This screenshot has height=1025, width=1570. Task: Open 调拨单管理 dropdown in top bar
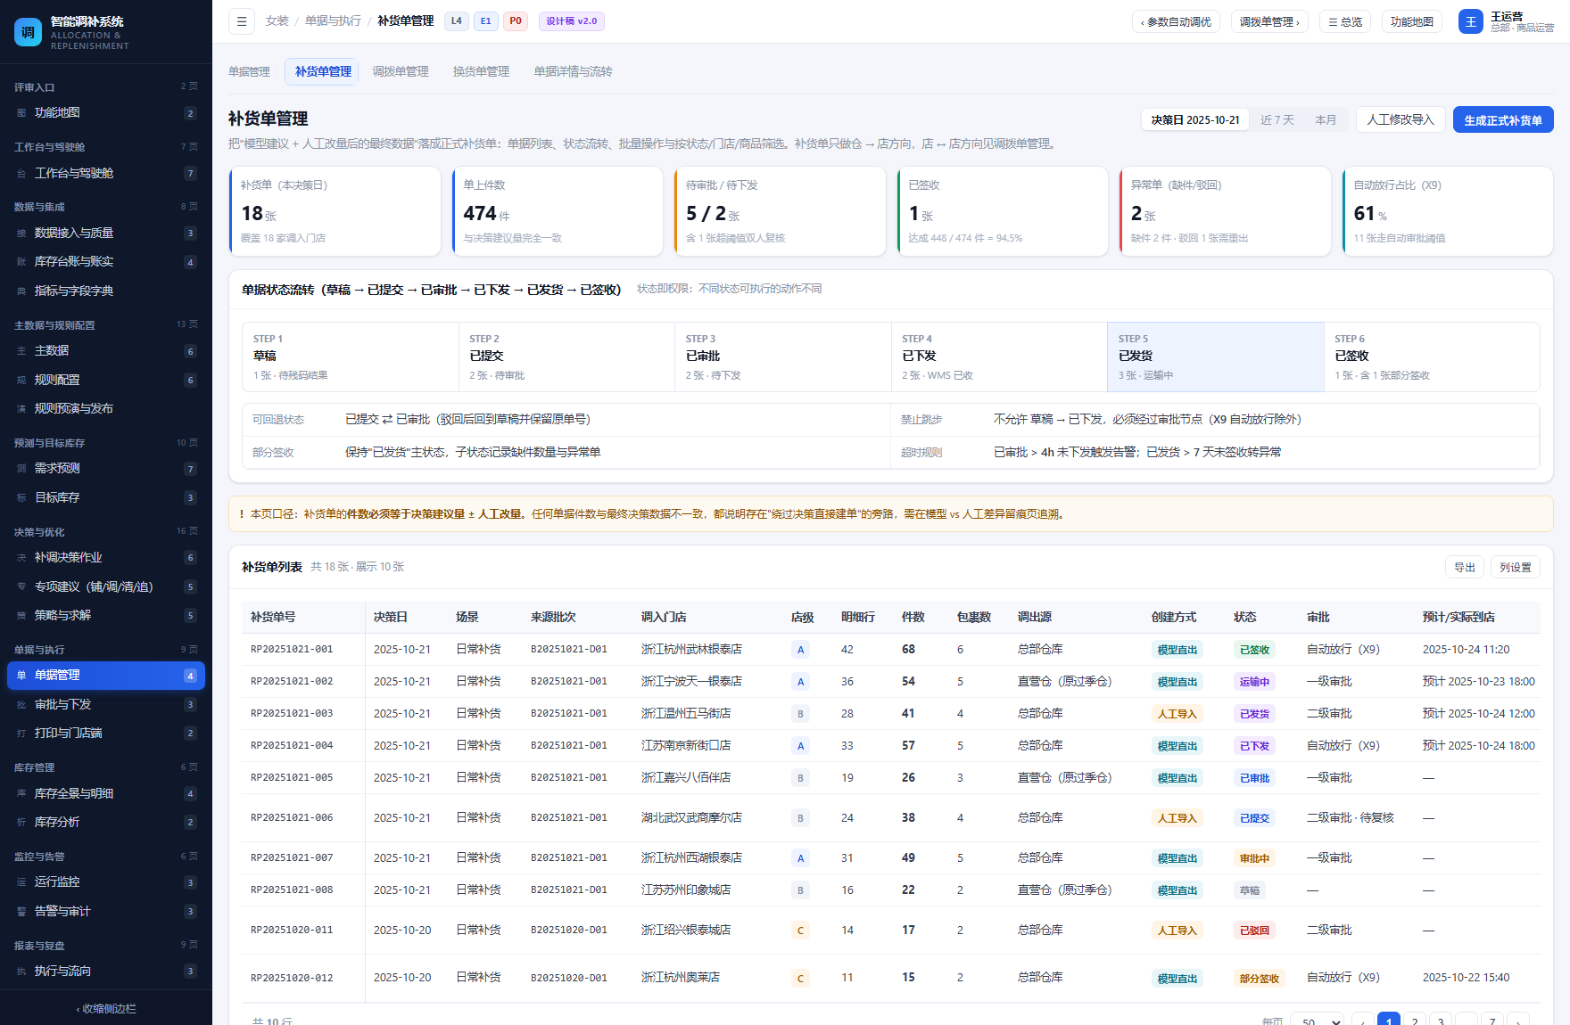click(x=1269, y=22)
